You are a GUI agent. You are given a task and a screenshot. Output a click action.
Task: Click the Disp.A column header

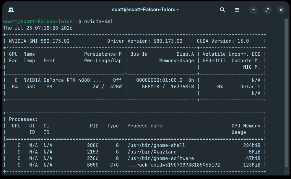(185, 54)
